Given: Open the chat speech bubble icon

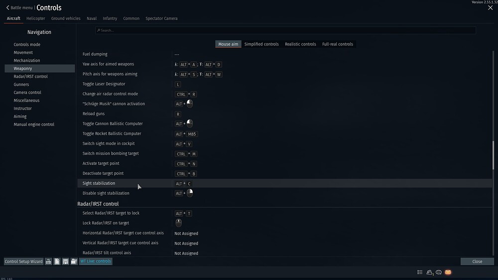Looking at the screenshot, I should click(x=439, y=273).
